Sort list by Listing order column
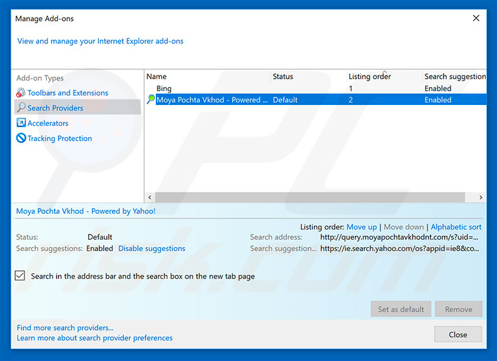This screenshot has width=497, height=361. click(x=370, y=77)
